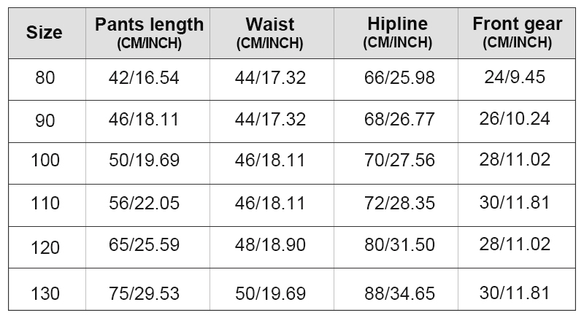The height and width of the screenshot is (321, 584).
Task: Select the 48/18.90 waist cell
Action: (270, 244)
